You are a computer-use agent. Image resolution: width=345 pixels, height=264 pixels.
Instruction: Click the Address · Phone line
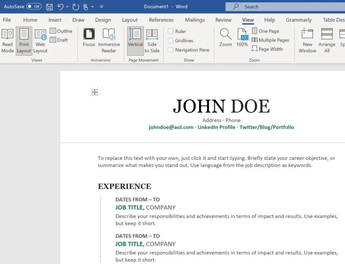(x=221, y=120)
